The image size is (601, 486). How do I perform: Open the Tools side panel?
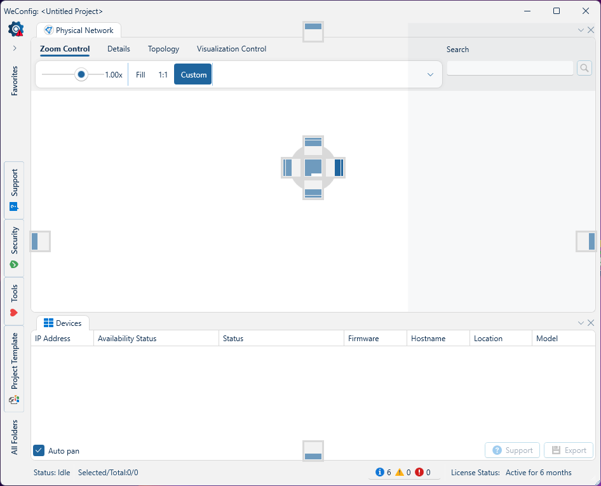[x=14, y=301]
